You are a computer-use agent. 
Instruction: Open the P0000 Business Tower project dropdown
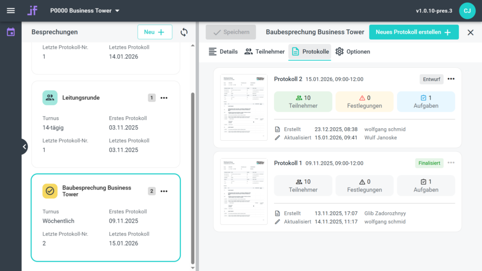(85, 11)
